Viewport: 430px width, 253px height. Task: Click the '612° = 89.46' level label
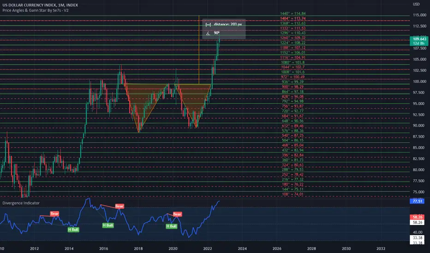click(293, 126)
